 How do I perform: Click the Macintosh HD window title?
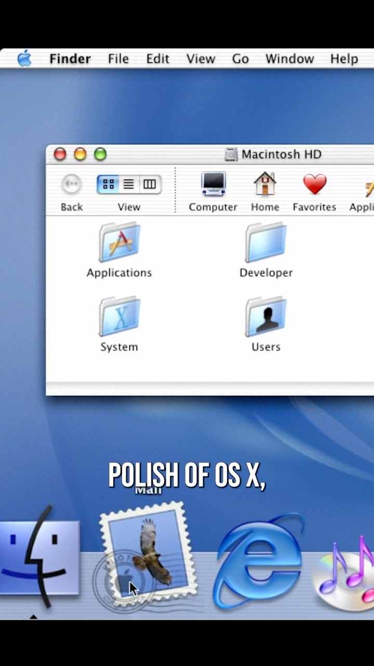coord(282,155)
